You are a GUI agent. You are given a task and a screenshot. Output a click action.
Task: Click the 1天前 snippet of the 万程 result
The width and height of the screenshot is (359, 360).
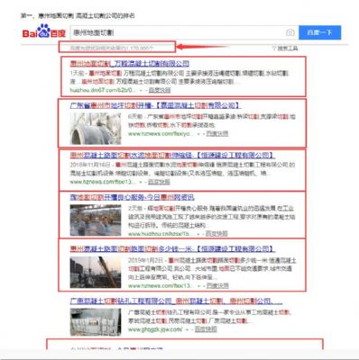pos(179,77)
